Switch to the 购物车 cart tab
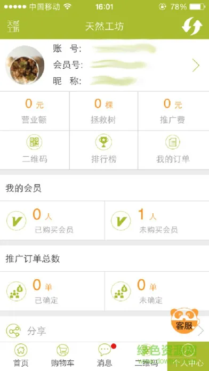209x371 pixels. pyautogui.click(x=63, y=356)
